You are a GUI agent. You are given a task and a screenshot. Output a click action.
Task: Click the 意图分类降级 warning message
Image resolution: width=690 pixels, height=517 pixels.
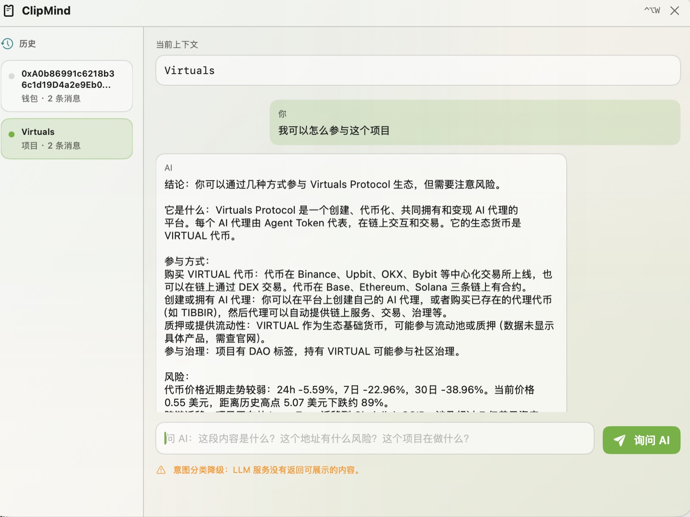coord(267,470)
